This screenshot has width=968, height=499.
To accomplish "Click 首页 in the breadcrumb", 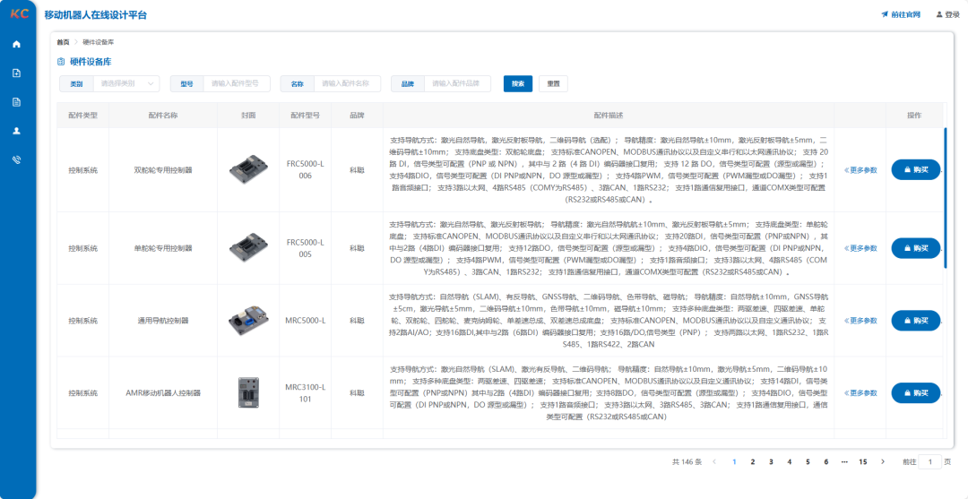I will 63,42.
